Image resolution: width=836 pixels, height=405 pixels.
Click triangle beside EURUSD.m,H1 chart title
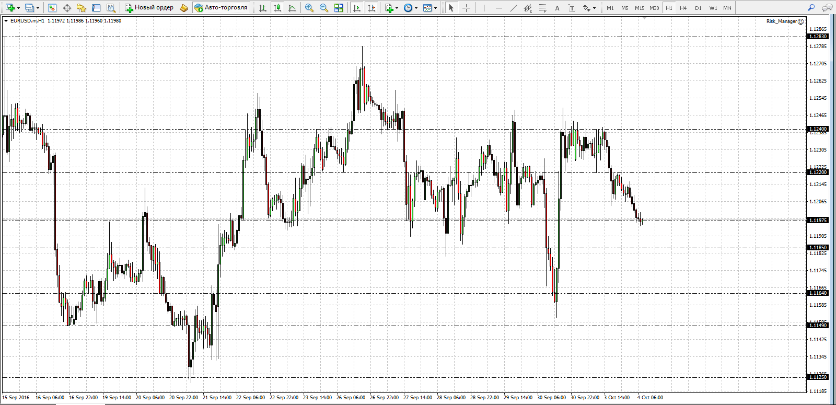6,21
